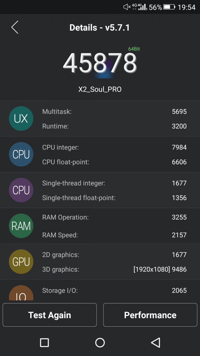Tap the triangle back navigation icon
200x356 pixels.
(x=156, y=343)
